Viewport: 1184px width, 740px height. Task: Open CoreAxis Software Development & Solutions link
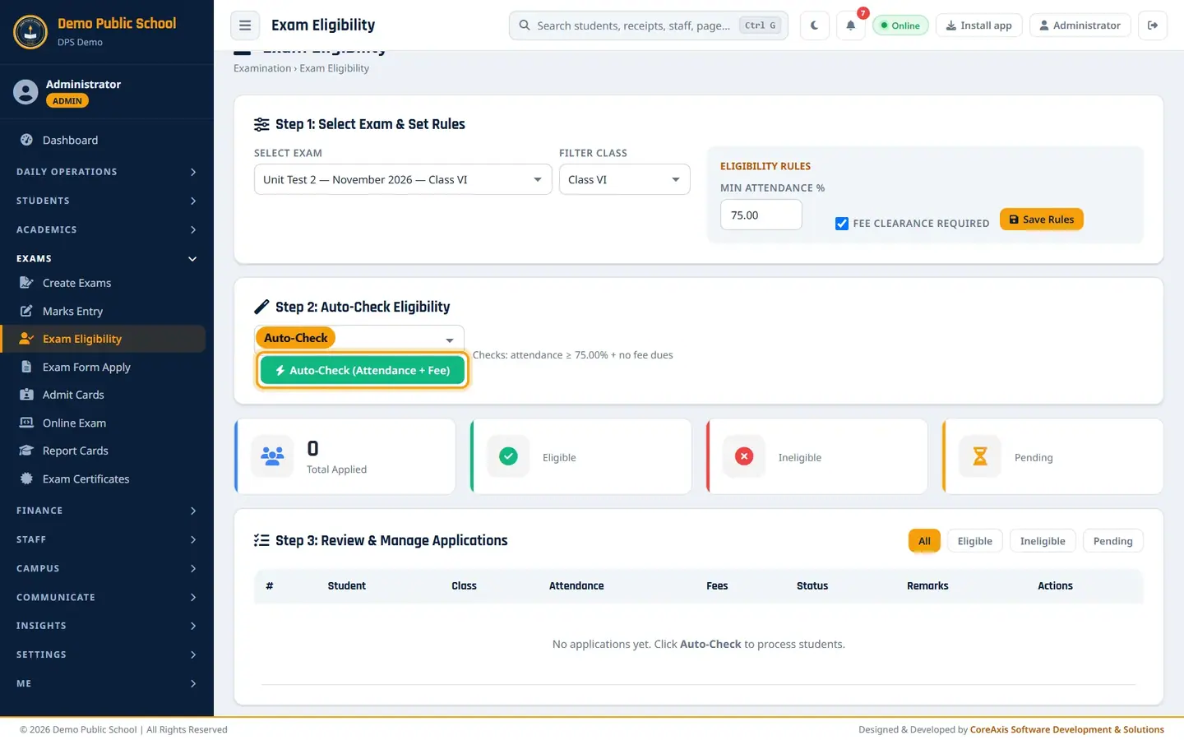[1067, 729]
